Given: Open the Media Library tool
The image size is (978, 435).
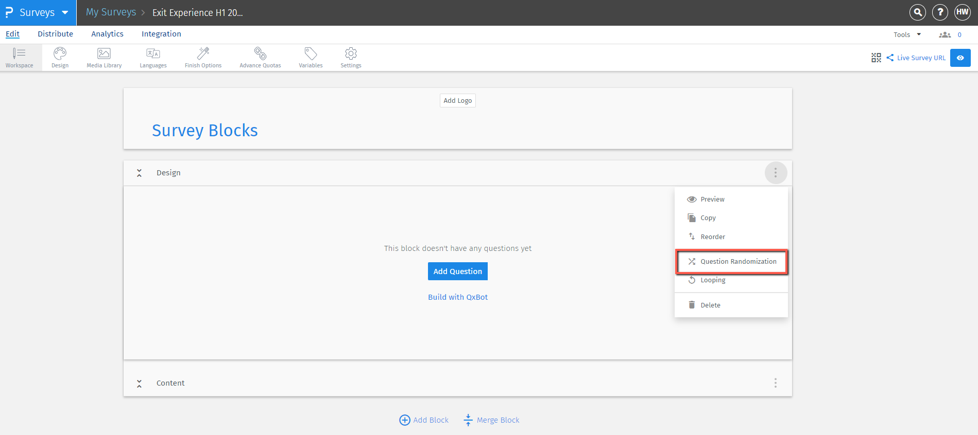Looking at the screenshot, I should [x=104, y=58].
